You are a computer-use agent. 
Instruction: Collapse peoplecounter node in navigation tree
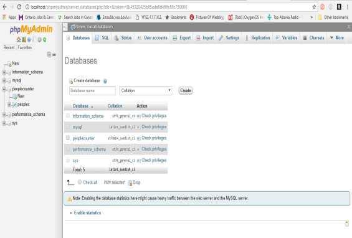point(4,89)
